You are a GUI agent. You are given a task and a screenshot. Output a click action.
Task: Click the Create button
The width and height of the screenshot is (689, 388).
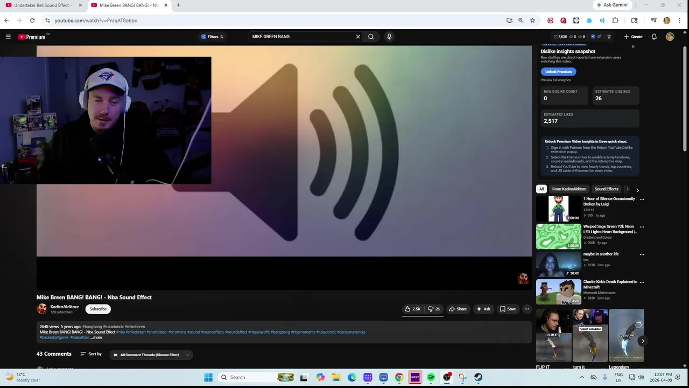[x=633, y=37]
